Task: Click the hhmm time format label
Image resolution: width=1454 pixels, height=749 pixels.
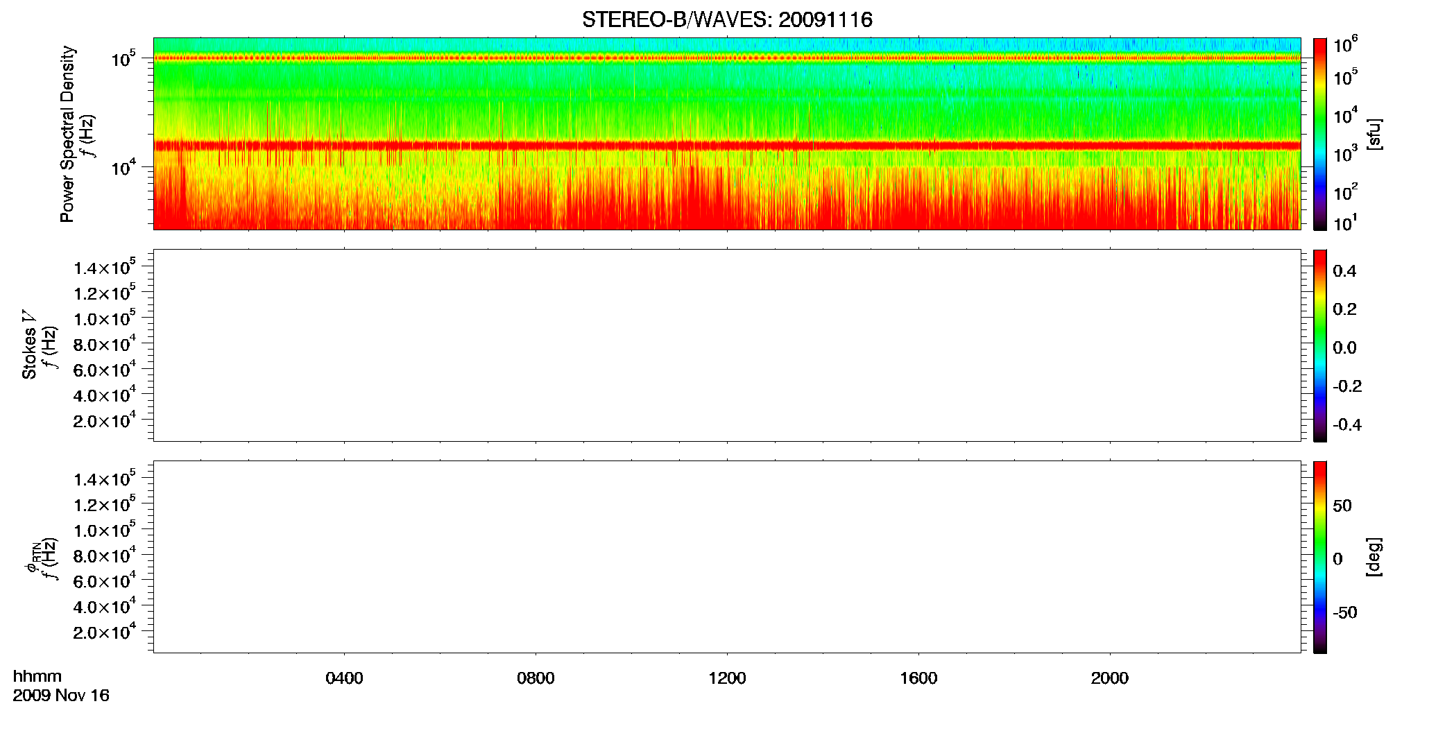Action: (x=37, y=676)
